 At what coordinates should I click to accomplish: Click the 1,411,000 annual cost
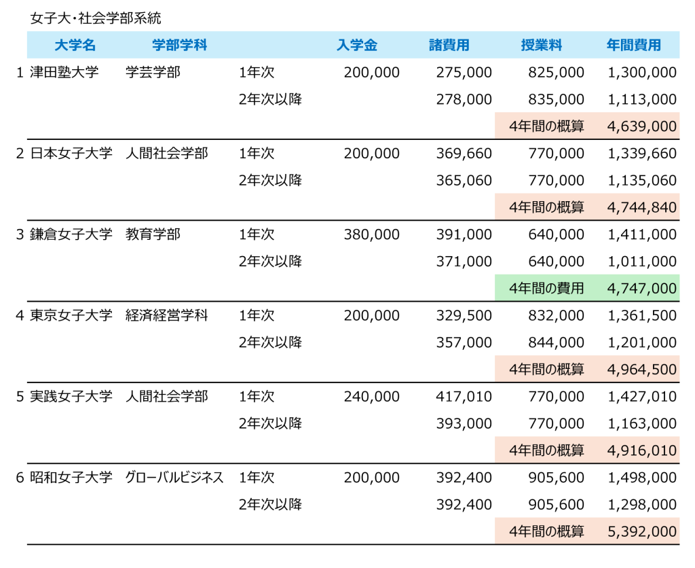pos(642,234)
